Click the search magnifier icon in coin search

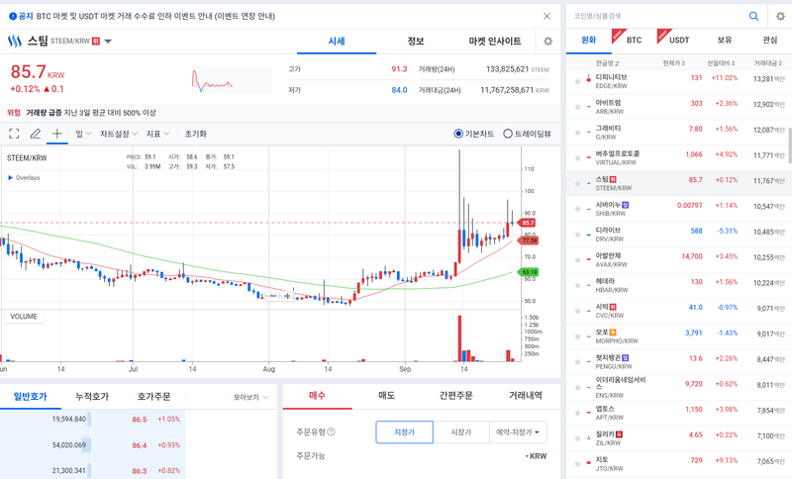coord(753,16)
